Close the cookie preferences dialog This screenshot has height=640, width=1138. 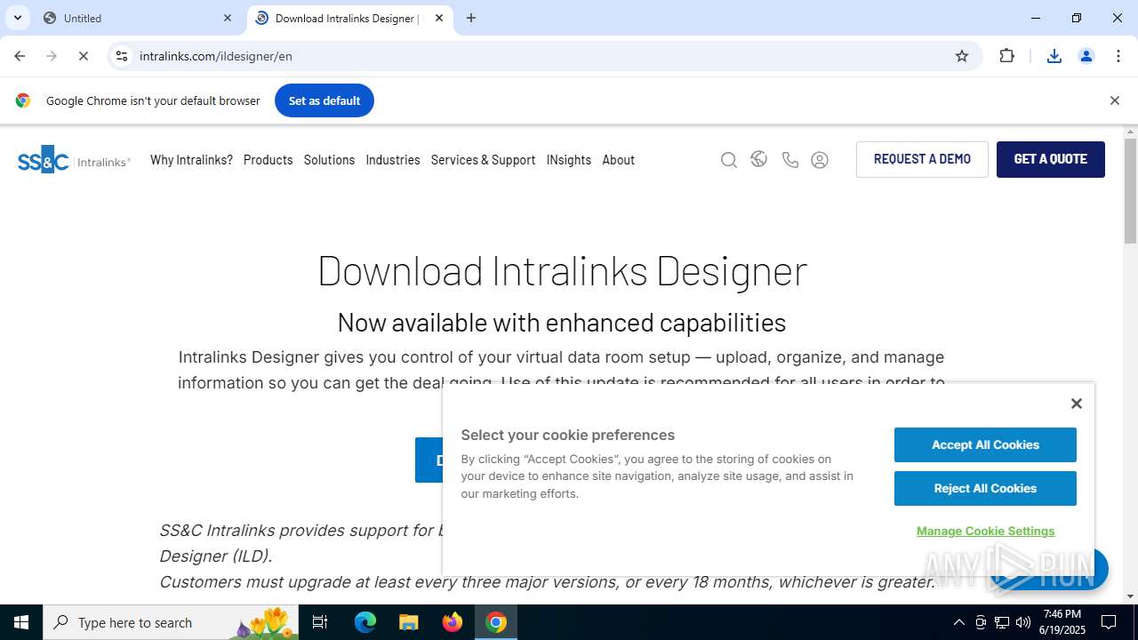[1076, 404]
